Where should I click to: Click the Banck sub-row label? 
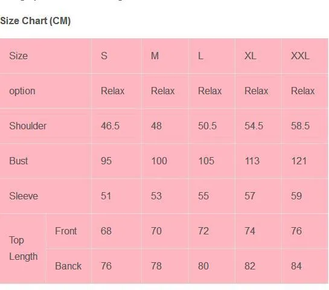point(68,266)
